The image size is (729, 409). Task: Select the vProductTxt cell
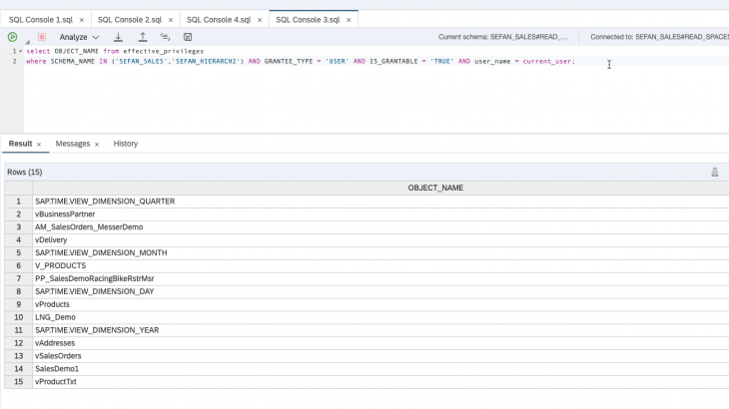tap(380, 382)
